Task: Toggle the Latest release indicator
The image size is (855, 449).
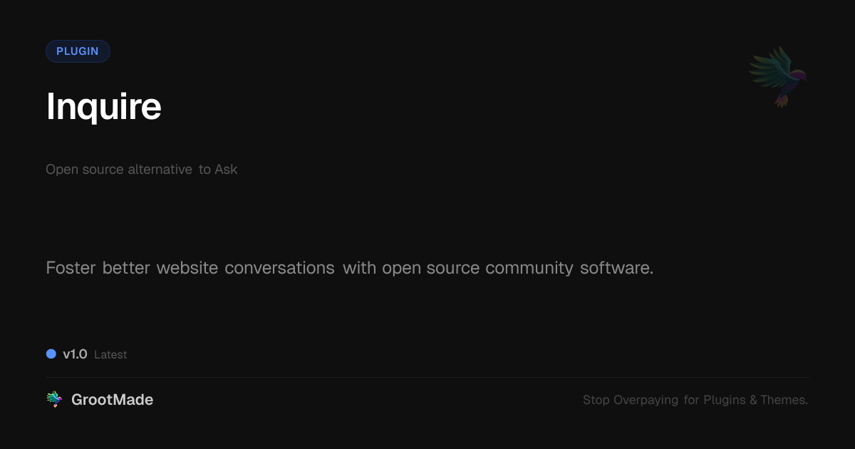Action: click(110, 354)
